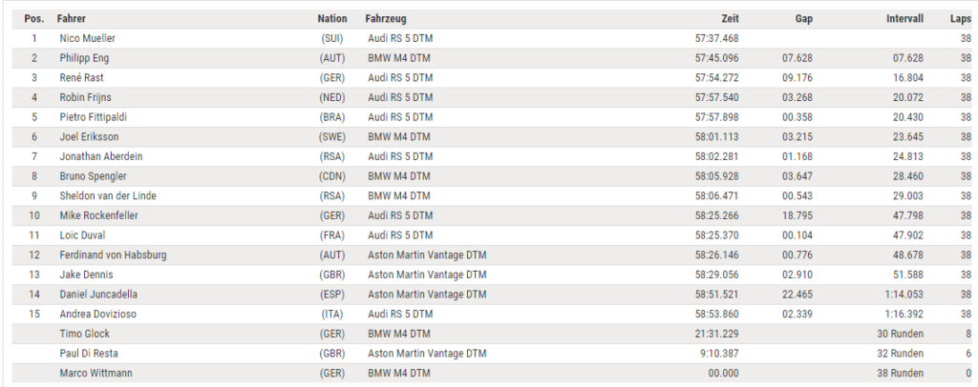Select driver Robin Frijns

click(x=84, y=97)
